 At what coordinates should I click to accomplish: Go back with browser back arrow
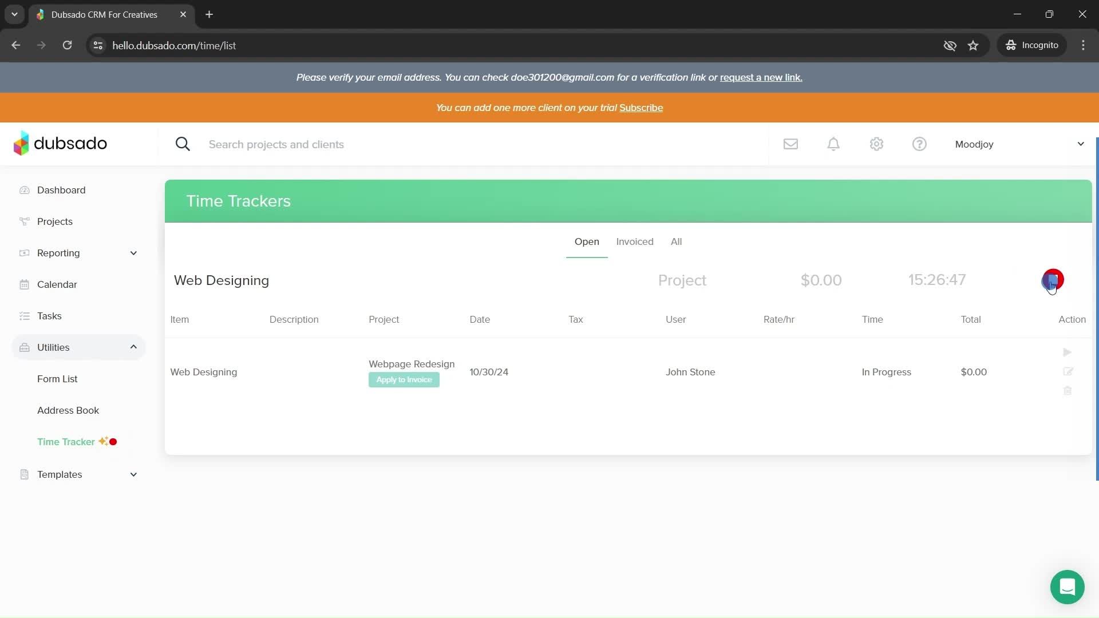point(16,45)
